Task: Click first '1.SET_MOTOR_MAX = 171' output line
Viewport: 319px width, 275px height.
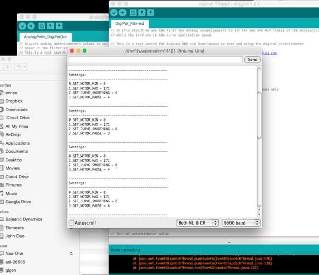Action: (89, 88)
